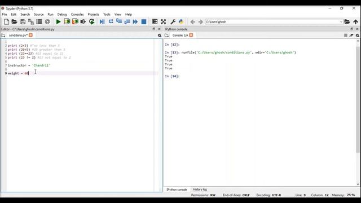Open editor options magnifier icon
The height and width of the screenshot is (203, 361).
(159, 36)
